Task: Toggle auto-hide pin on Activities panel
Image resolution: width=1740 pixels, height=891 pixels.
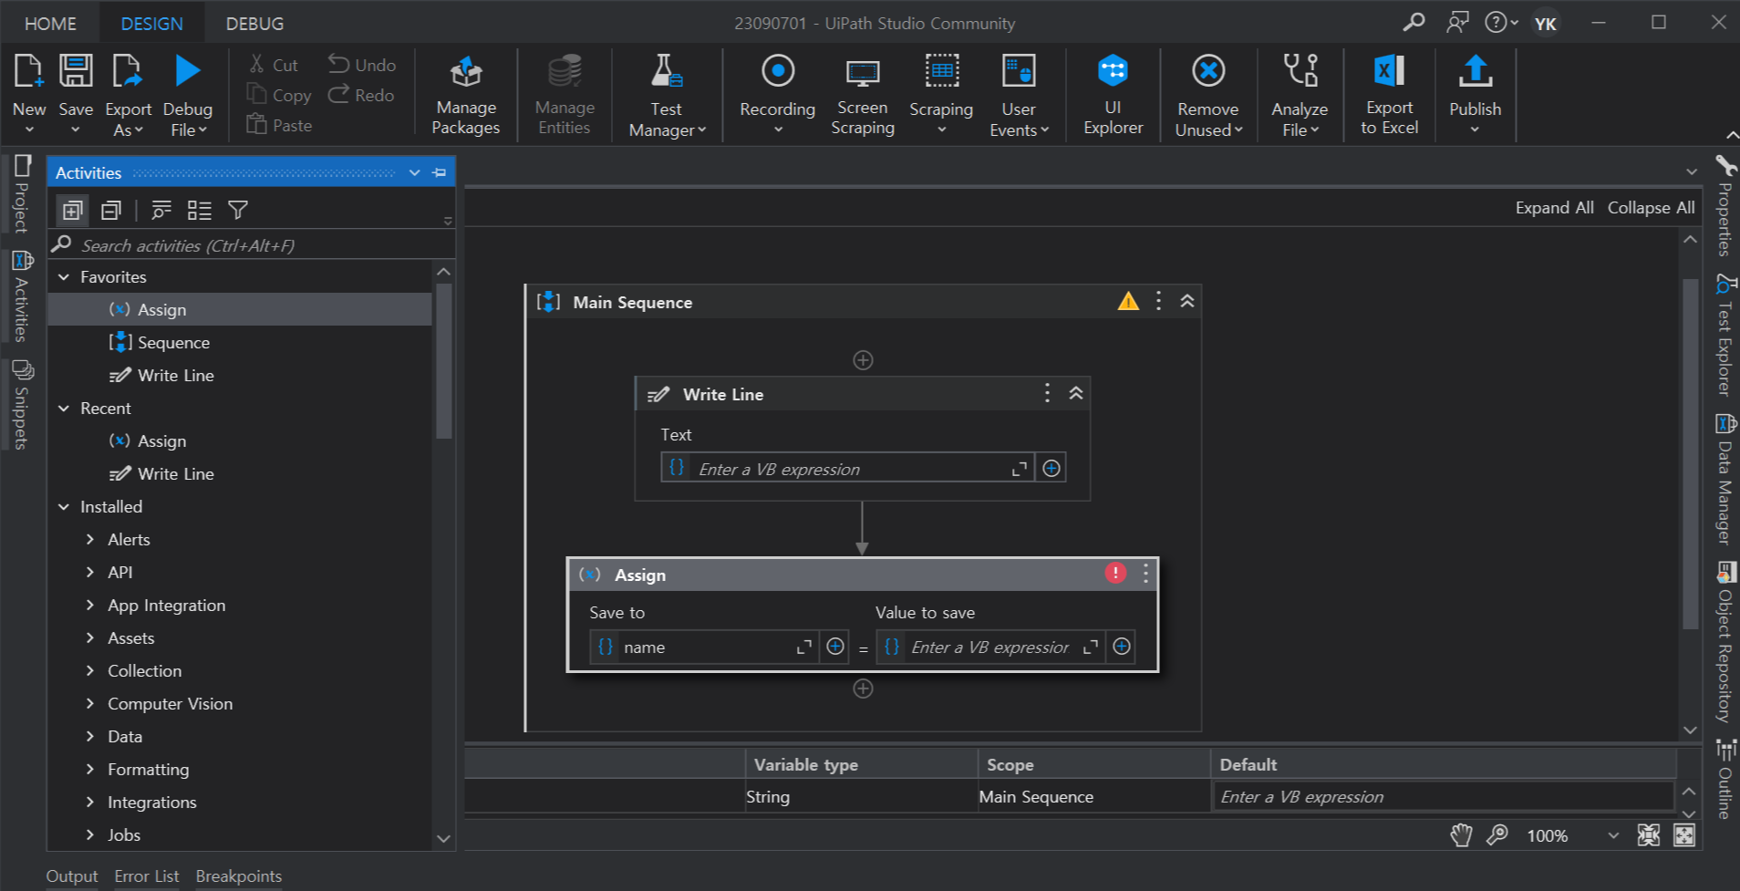Action: click(x=440, y=172)
